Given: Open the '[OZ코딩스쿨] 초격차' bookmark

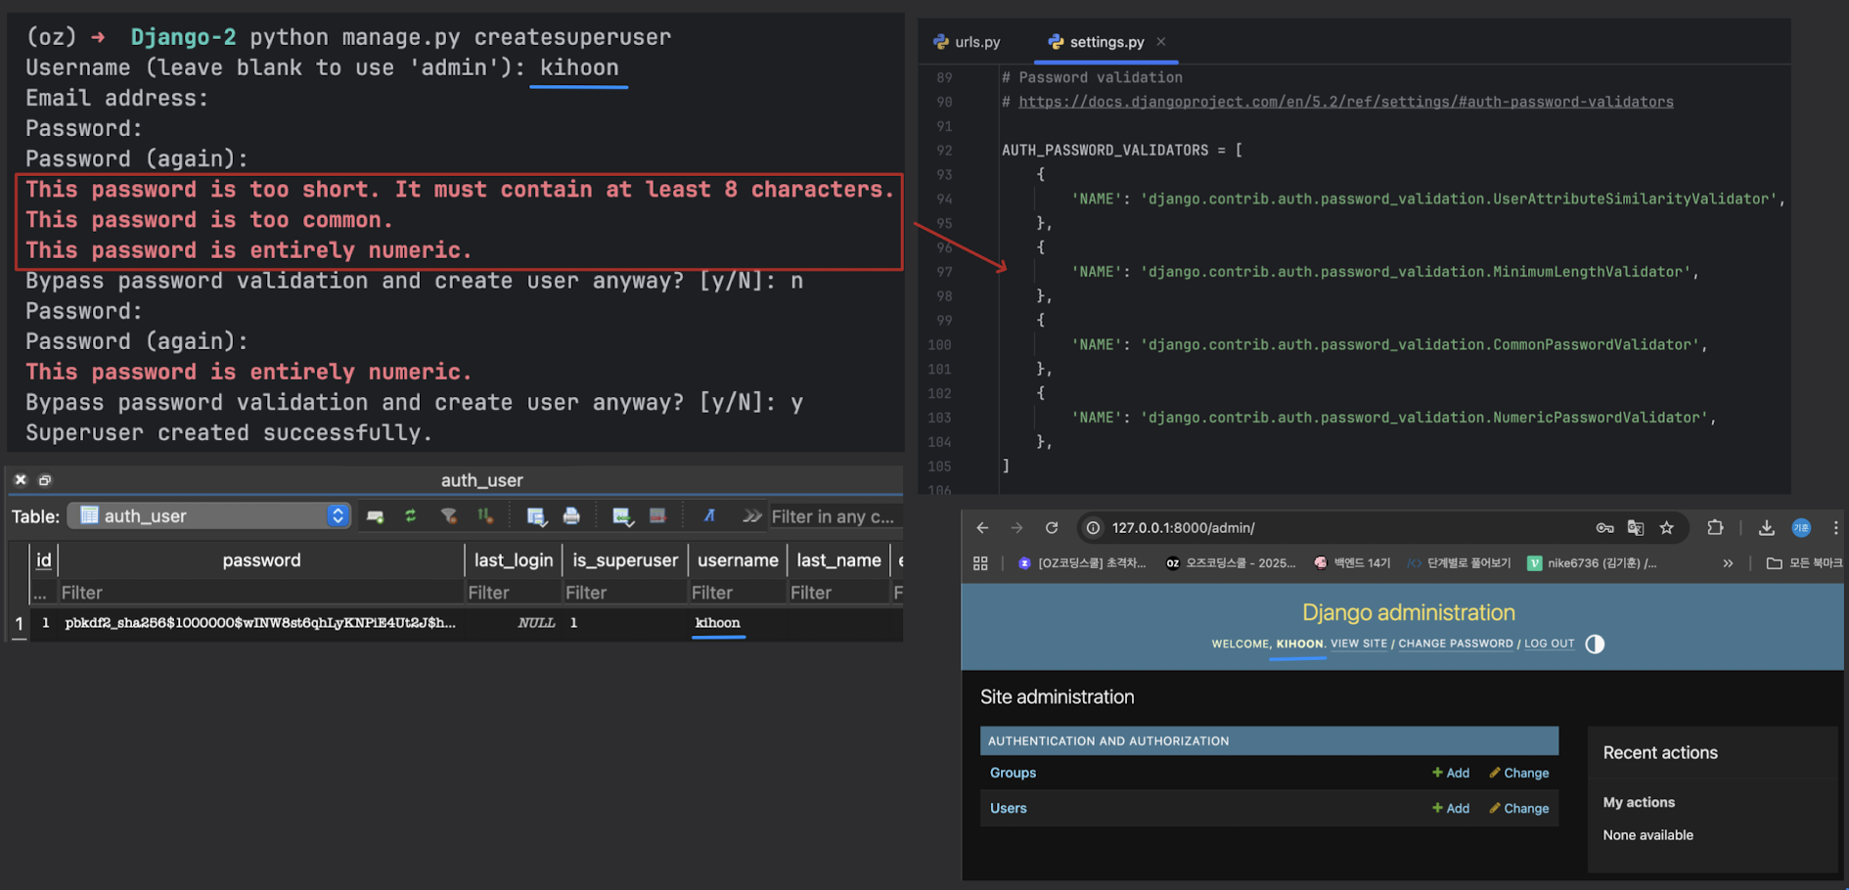Looking at the screenshot, I should coord(1082,563).
